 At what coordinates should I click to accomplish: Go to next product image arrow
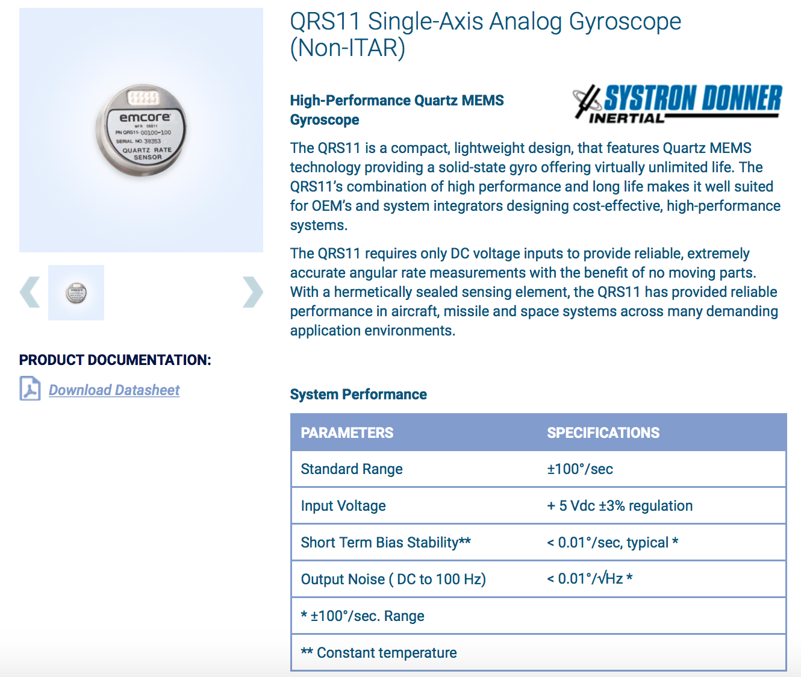[253, 292]
